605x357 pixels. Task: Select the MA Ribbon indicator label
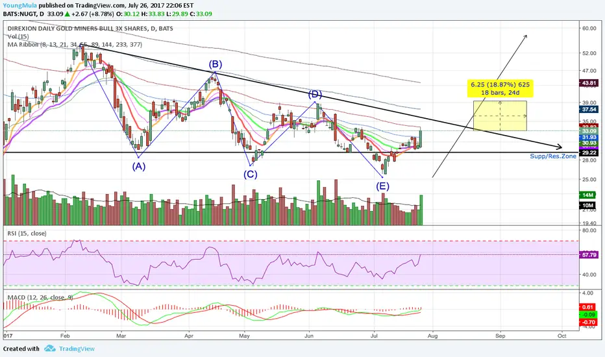pyautogui.click(x=75, y=44)
